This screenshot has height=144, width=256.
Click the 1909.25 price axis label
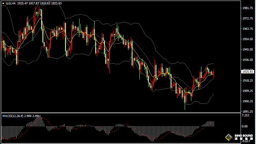point(247,91)
